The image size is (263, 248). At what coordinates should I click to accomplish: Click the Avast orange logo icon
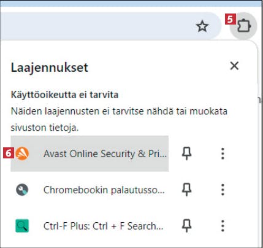pyautogui.click(x=22, y=153)
